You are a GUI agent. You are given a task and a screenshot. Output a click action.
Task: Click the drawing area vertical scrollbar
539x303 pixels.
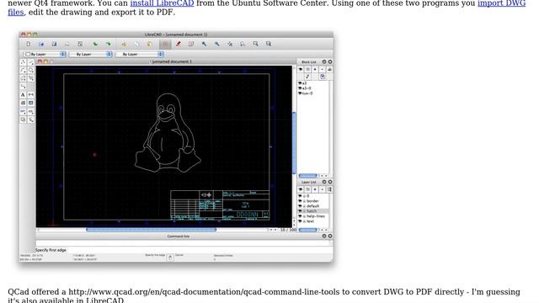coord(294,142)
